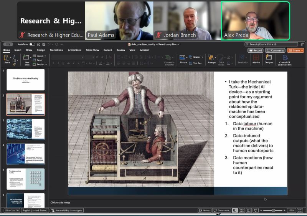
Task: Expand the Paste options arrow
Action: pyautogui.click(x=10, y=58)
